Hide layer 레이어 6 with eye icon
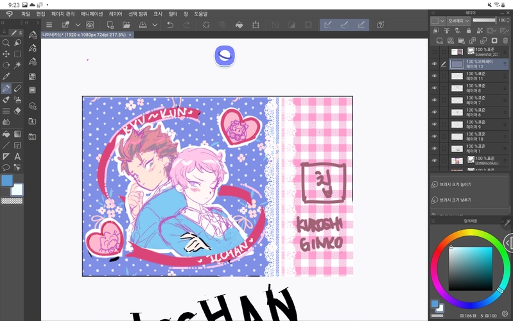 pyautogui.click(x=435, y=112)
